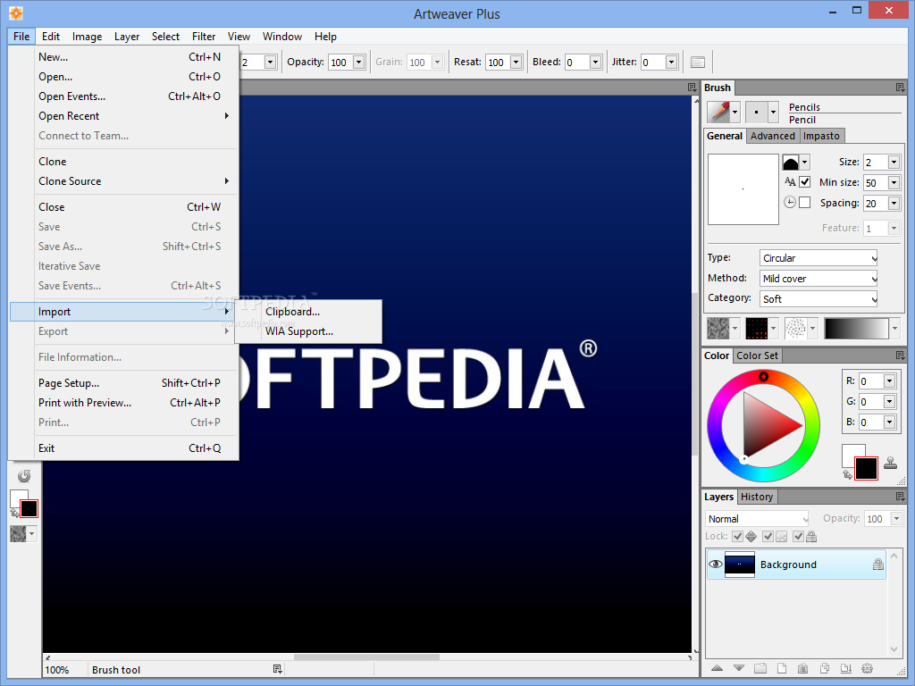Open the pencil brush category picker
The width and height of the screenshot is (915, 686).
click(723, 112)
